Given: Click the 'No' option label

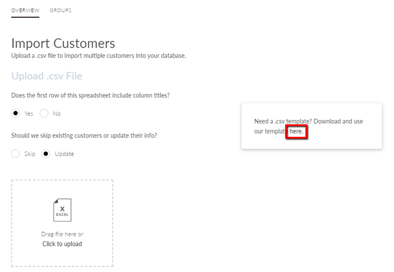Looking at the screenshot, I should [57, 113].
